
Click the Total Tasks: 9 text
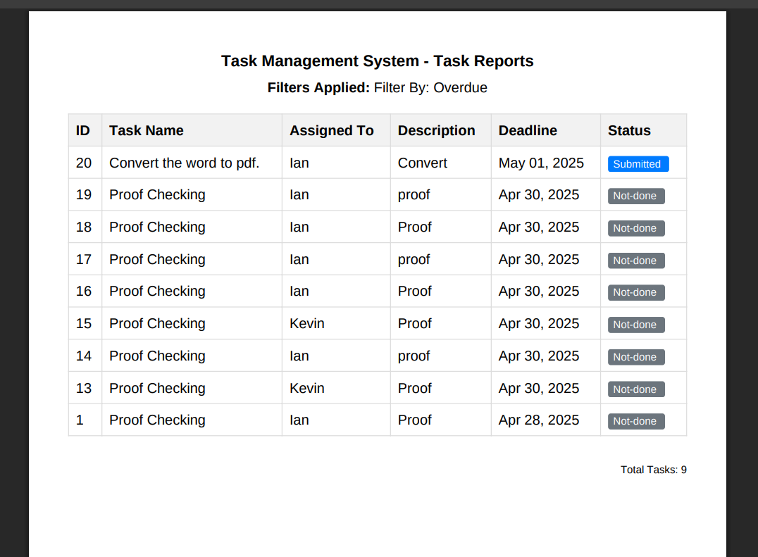click(653, 469)
